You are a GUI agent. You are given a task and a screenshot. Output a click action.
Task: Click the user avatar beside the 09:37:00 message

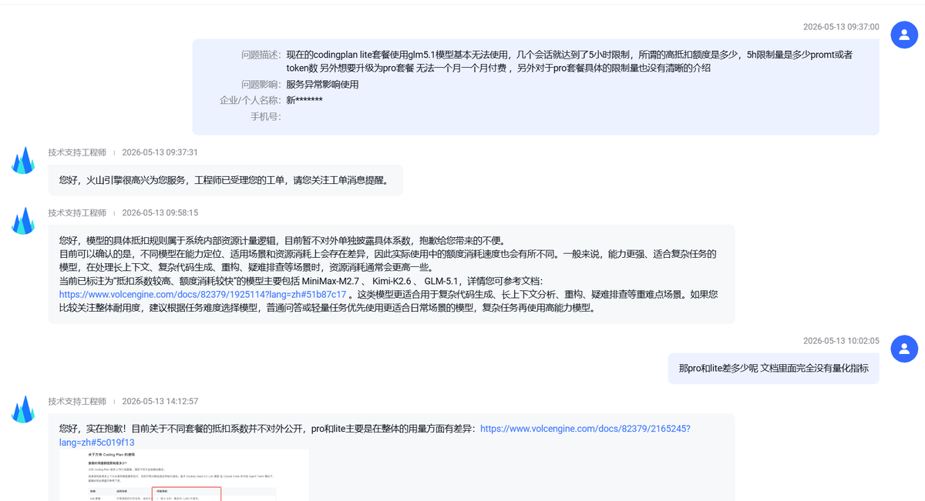click(904, 35)
